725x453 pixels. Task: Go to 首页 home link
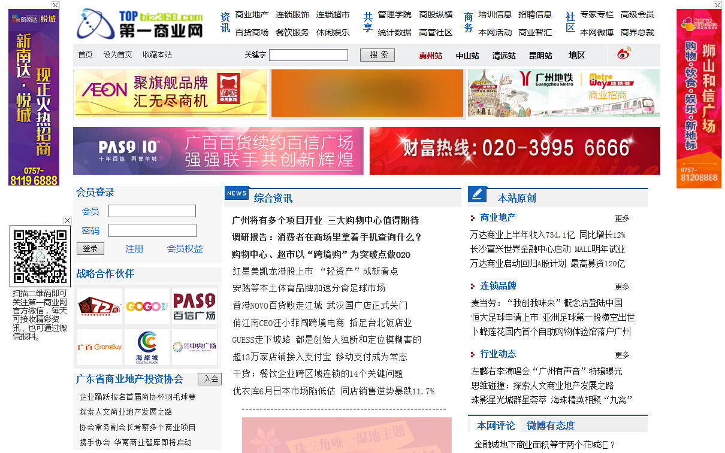(86, 54)
